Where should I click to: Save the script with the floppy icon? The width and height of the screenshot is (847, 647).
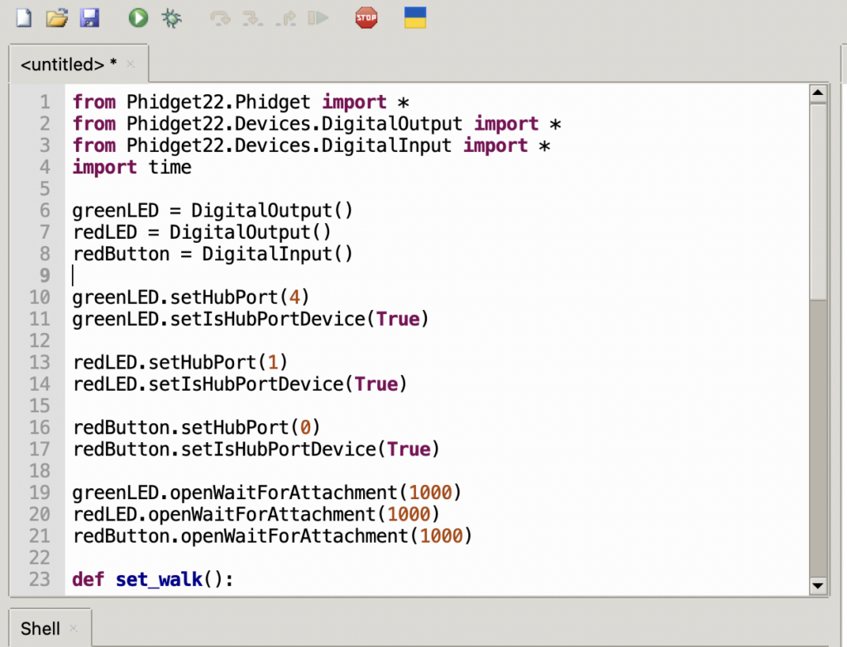tap(89, 17)
